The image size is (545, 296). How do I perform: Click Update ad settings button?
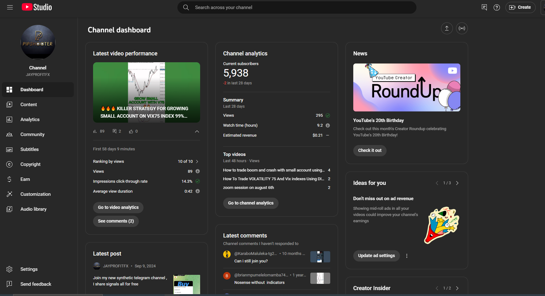click(377, 256)
